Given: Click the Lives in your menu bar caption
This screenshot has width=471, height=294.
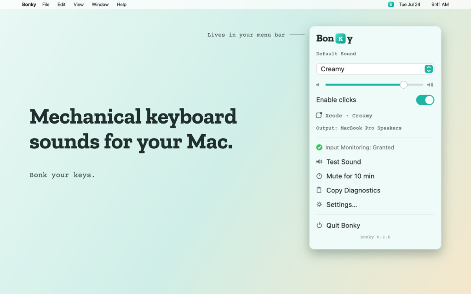Looking at the screenshot, I should tap(246, 35).
